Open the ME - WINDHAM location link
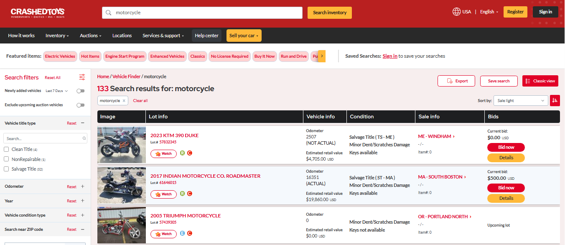The width and height of the screenshot is (565, 245). tap(436, 136)
